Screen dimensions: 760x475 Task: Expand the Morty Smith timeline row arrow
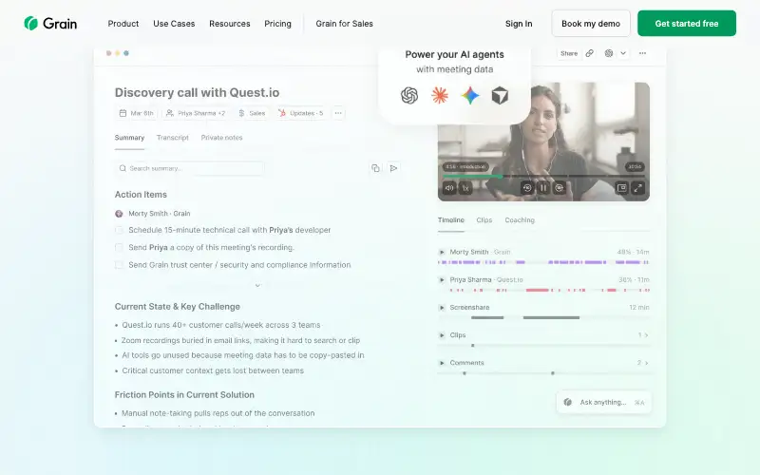coord(442,252)
